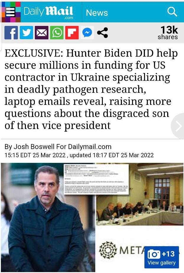The width and height of the screenshot is (184, 273).
Task: Advance with the right chevron arrow
Action: pyautogui.click(x=178, y=126)
